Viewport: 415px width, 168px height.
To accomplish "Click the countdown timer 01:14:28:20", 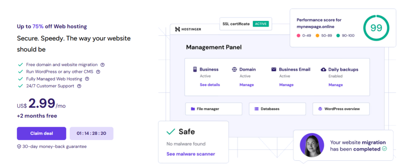I will coord(92,133).
